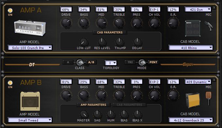Click the 409 Dynamic microphone icon

208,98
